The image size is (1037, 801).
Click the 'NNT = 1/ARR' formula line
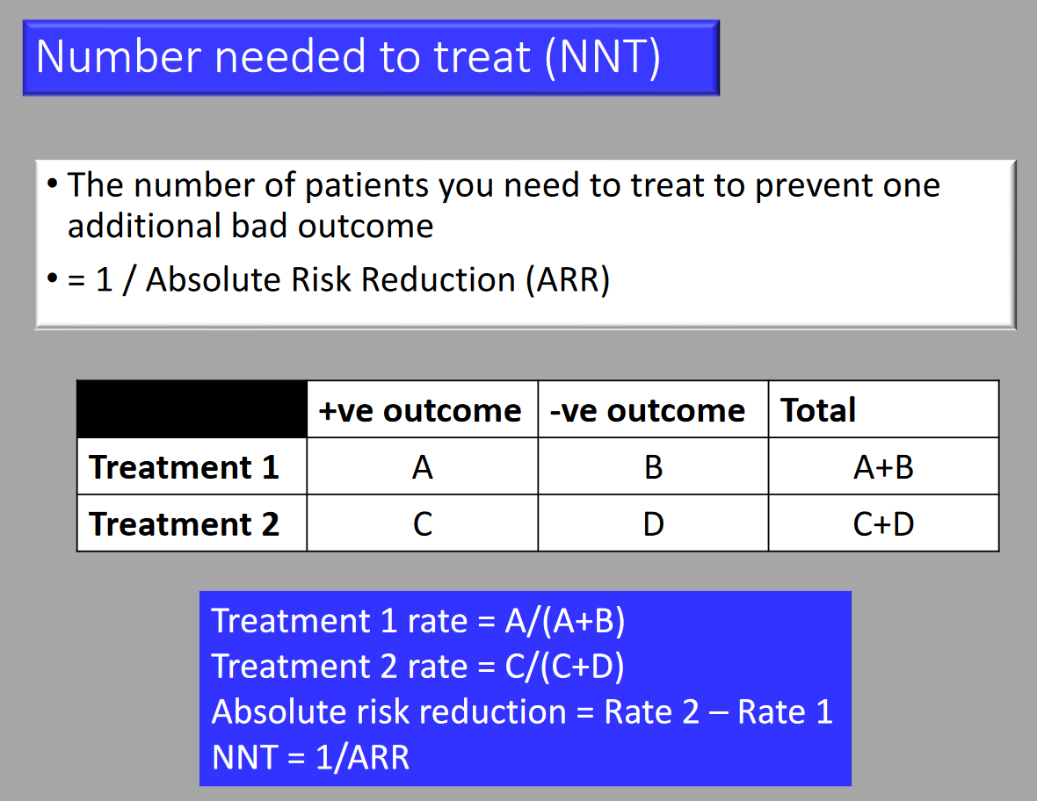(310, 757)
